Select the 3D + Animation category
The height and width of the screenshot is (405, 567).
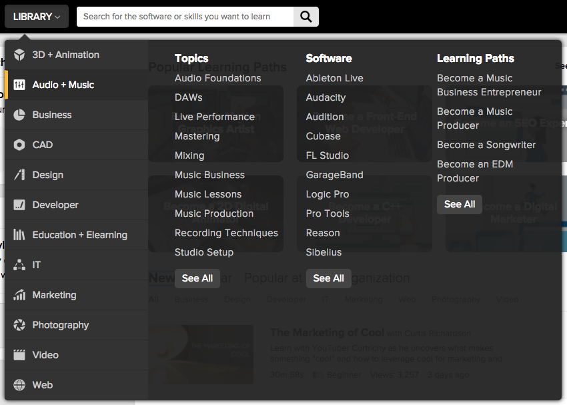[76, 55]
